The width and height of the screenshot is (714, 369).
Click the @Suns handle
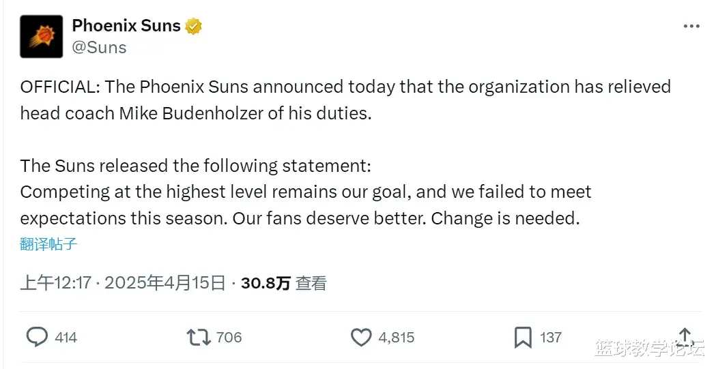click(x=99, y=47)
